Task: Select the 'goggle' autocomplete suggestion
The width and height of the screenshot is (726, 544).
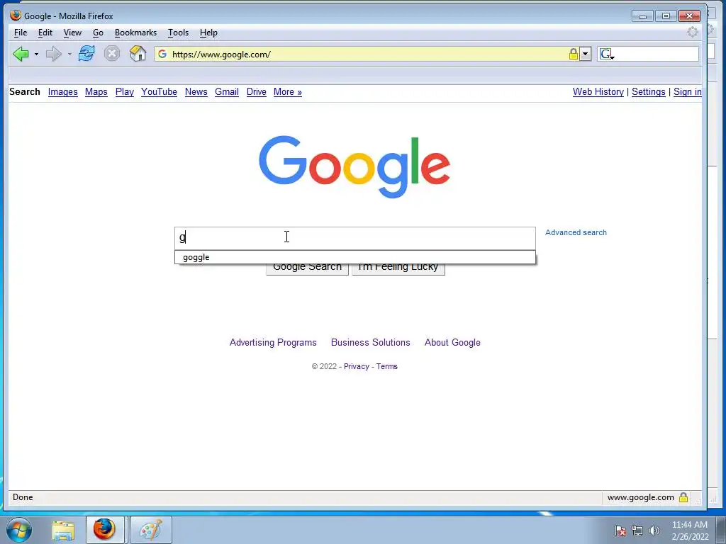Action: 355,257
